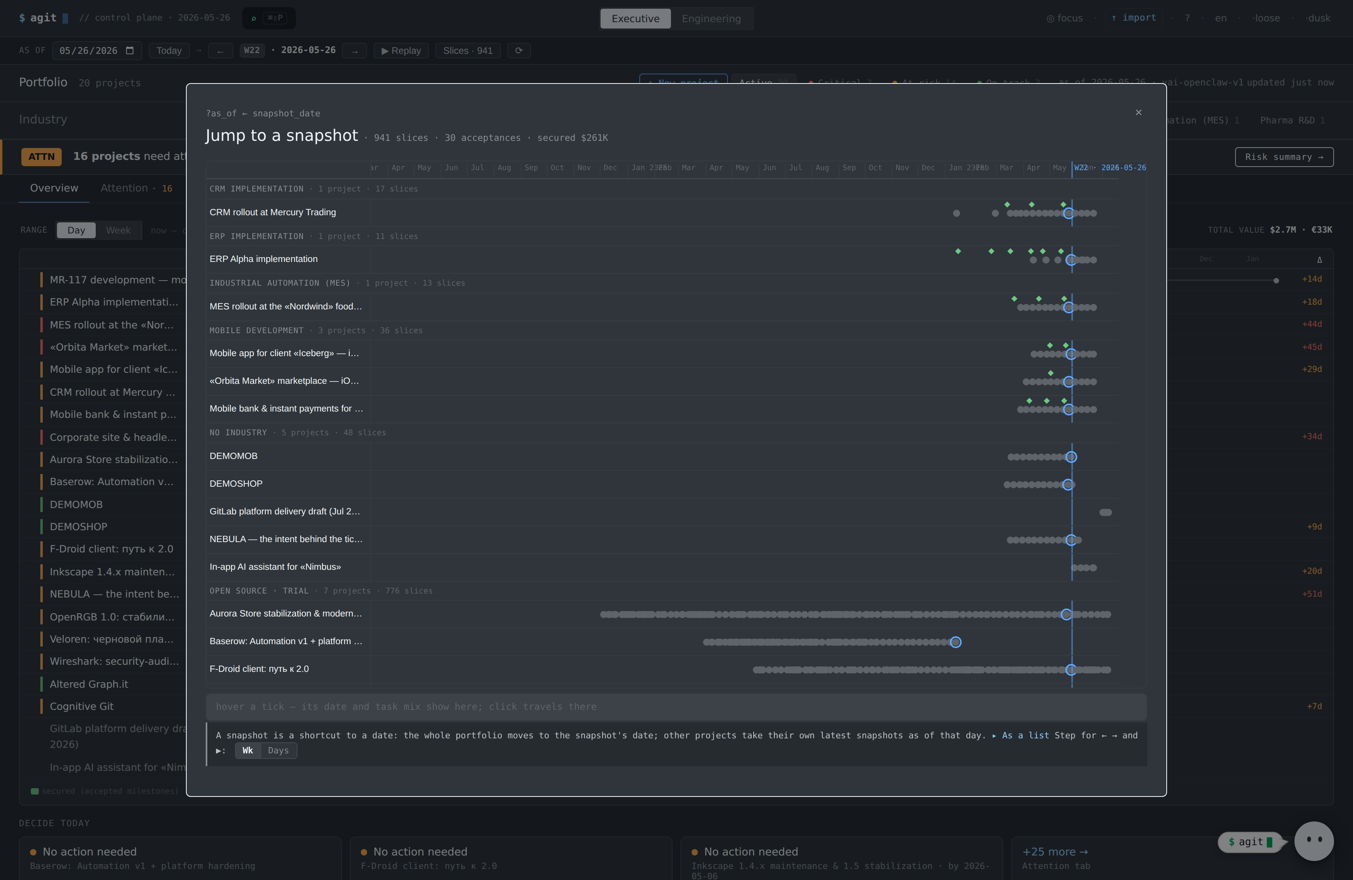Image resolution: width=1353 pixels, height=880 pixels.
Task: Open the Slices · 941 button
Action: pos(468,51)
